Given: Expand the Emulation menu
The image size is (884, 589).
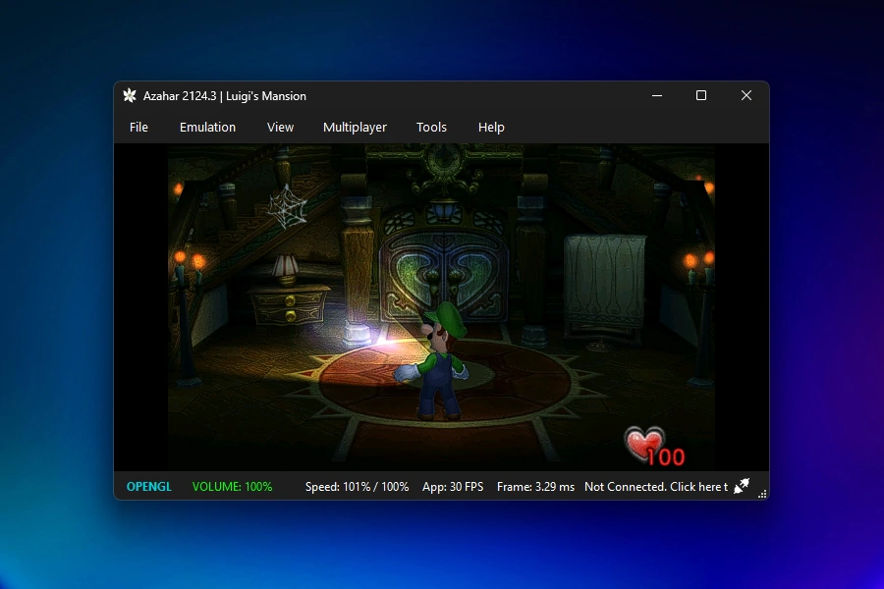Looking at the screenshot, I should coord(207,128).
